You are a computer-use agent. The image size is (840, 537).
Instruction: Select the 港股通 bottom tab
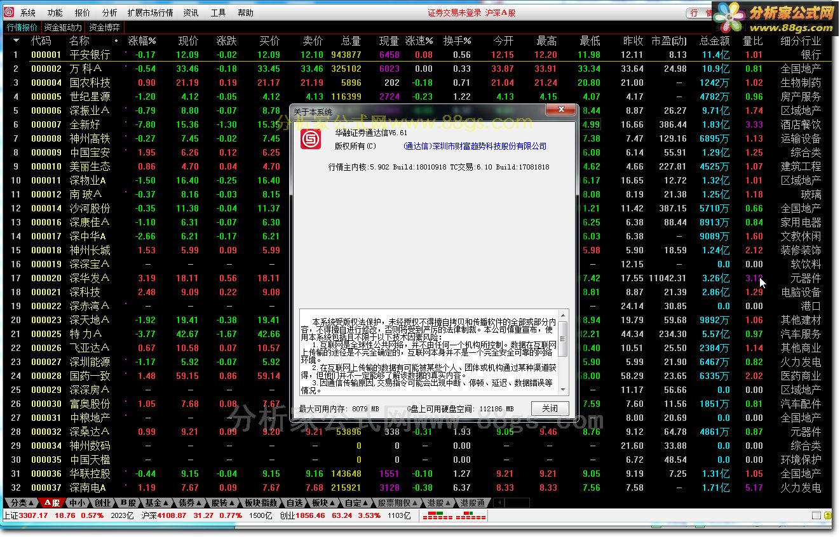tap(473, 503)
